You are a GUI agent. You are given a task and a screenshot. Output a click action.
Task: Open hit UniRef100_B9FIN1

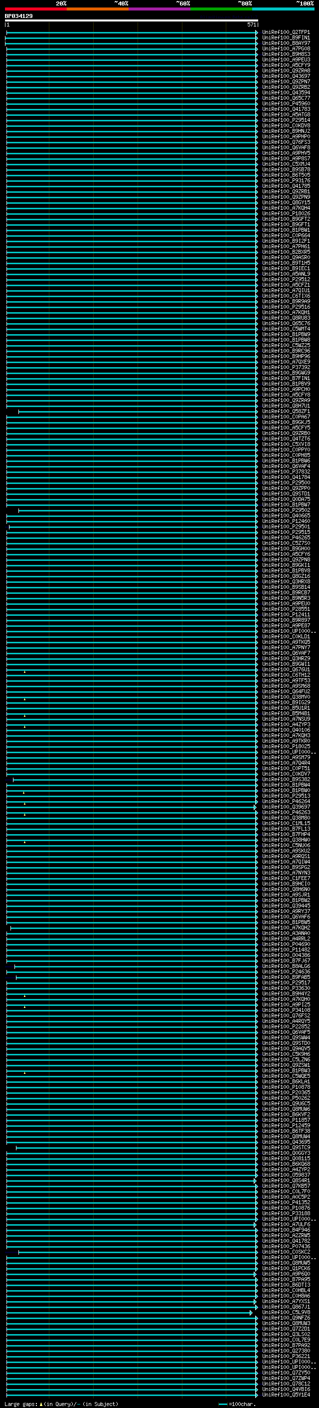(286, 38)
